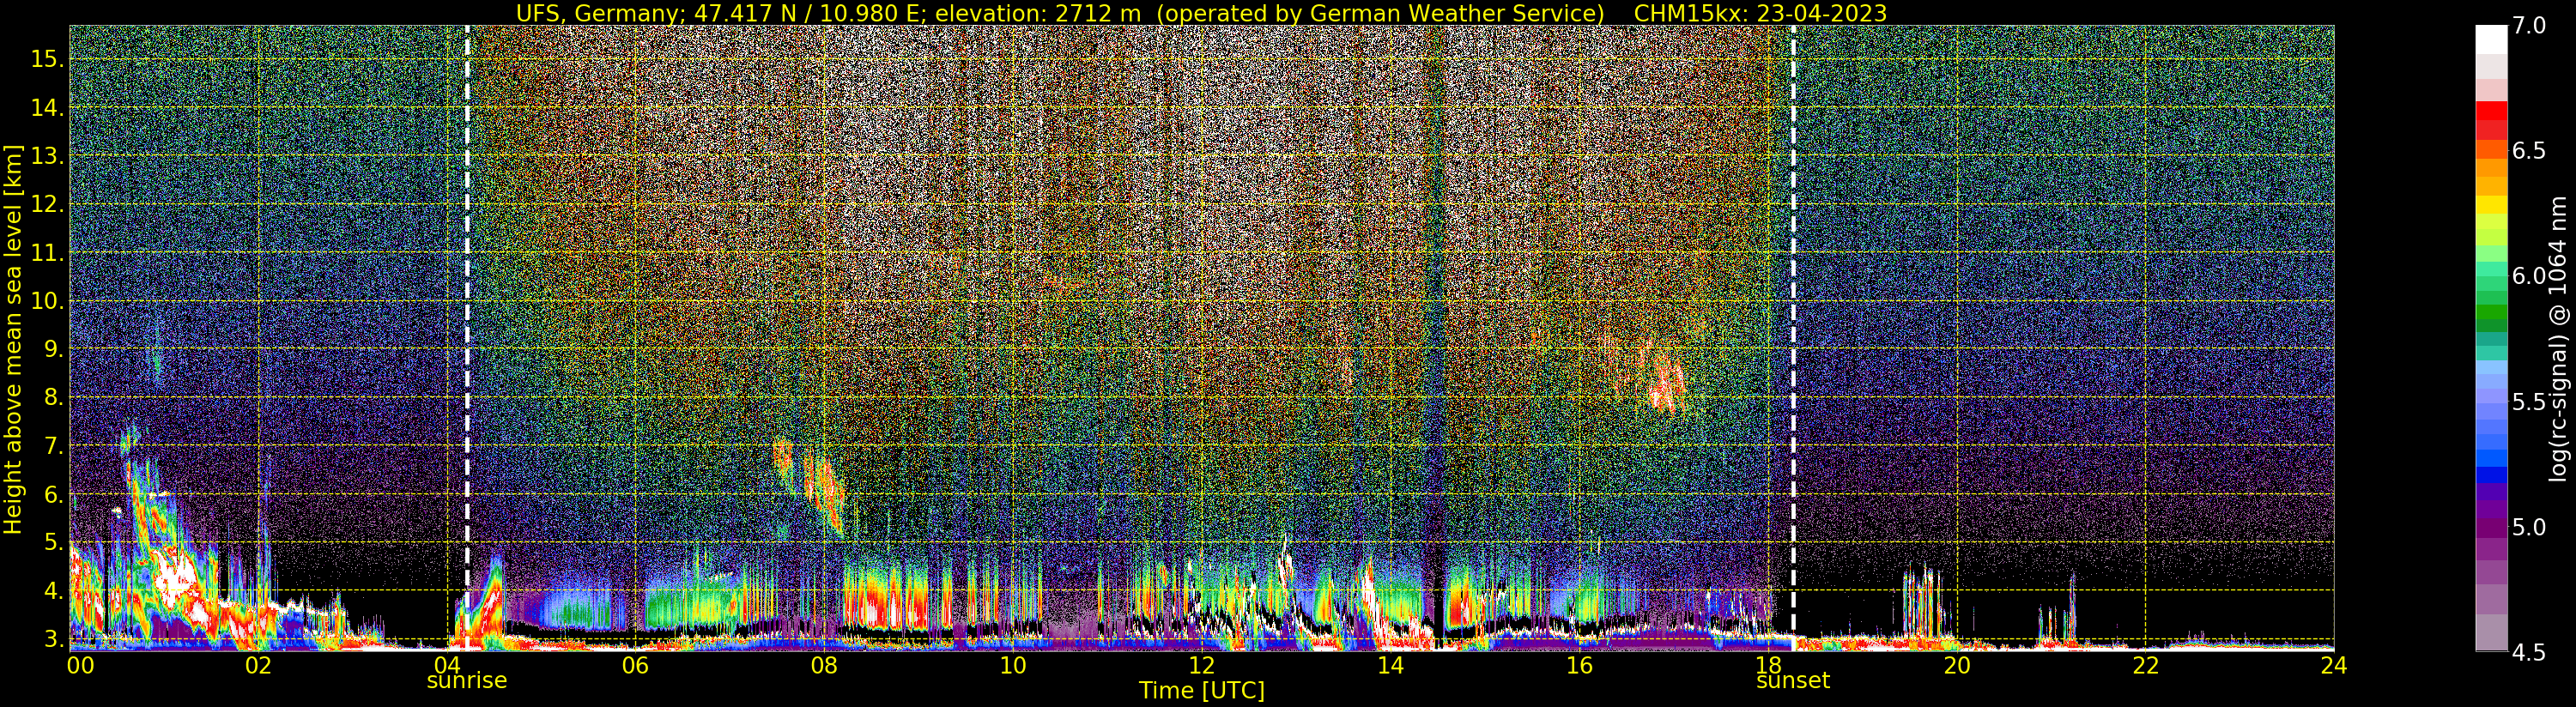The width and height of the screenshot is (2576, 707).
Task: Click the time tick label '06'
Action: pyautogui.click(x=635, y=665)
